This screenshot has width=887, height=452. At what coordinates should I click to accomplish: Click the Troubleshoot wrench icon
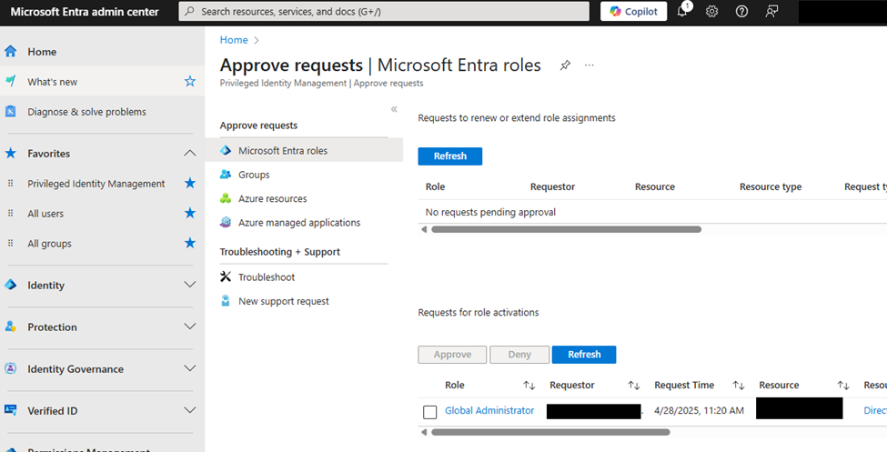coord(226,276)
